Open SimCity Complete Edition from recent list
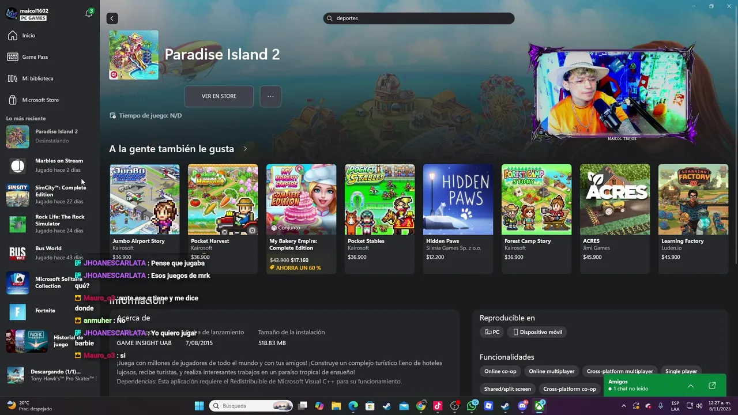The height and width of the screenshot is (415, 738). [50, 195]
